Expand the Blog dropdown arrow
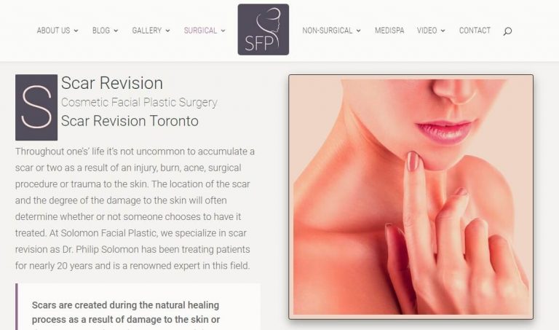The width and height of the screenshot is (559, 330). click(x=116, y=31)
